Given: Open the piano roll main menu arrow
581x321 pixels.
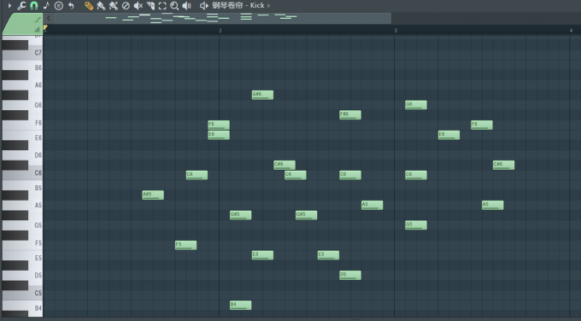Looking at the screenshot, I should (9, 6).
